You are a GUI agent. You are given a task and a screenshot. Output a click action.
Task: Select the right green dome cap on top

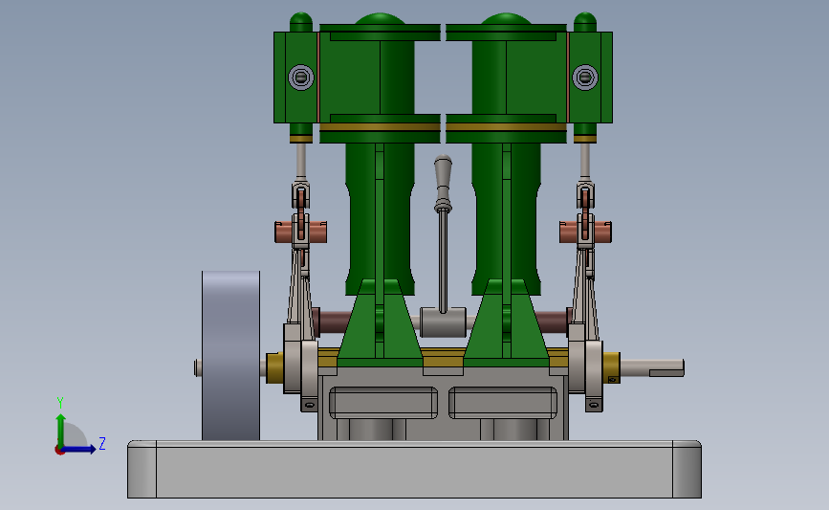[506, 19]
